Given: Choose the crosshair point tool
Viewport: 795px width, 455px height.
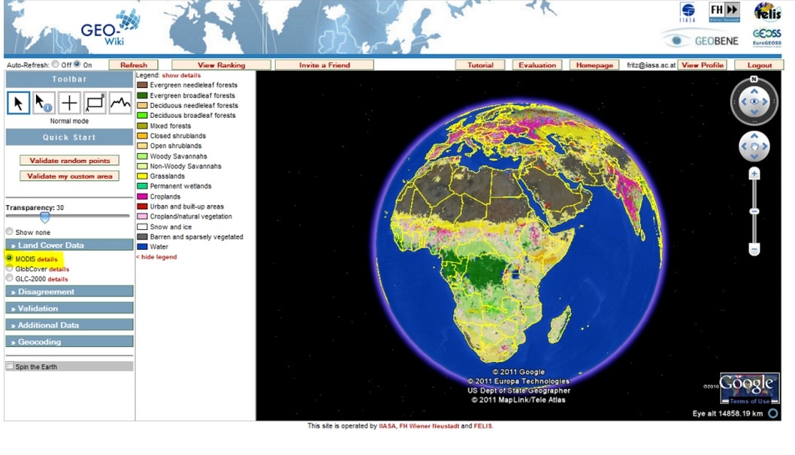Looking at the screenshot, I should click(x=69, y=103).
